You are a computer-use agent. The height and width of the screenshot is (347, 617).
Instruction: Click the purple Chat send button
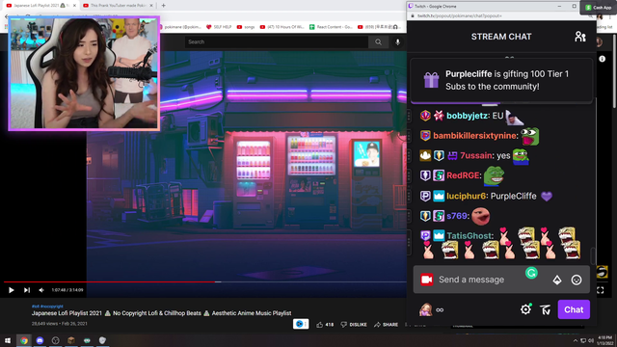pos(574,309)
